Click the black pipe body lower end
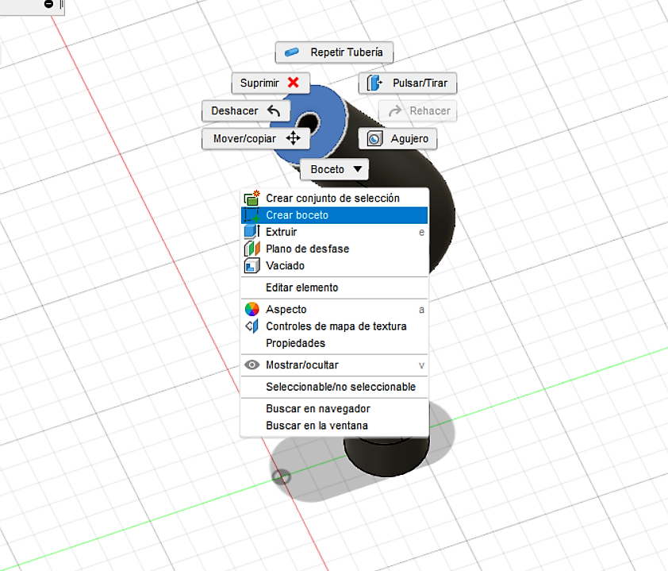The height and width of the screenshot is (571, 668). pos(386,457)
